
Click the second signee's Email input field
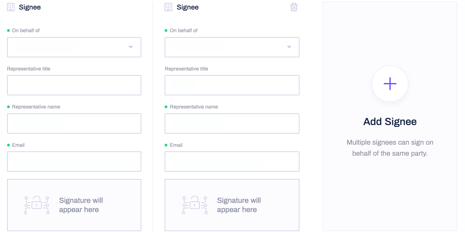232,162
